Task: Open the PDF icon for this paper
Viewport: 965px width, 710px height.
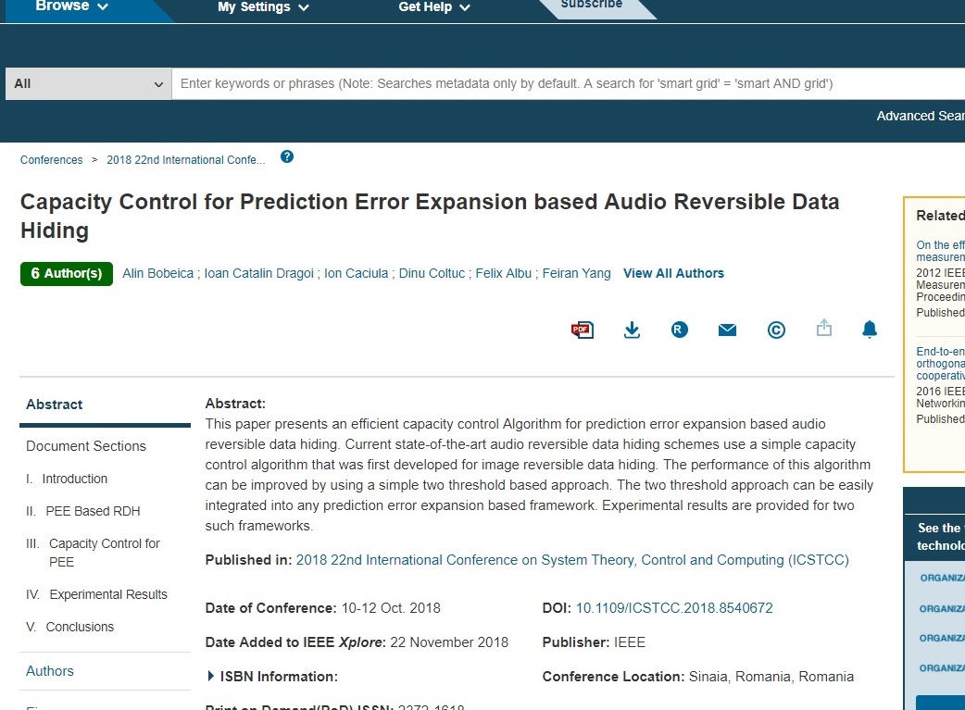Action: [582, 330]
